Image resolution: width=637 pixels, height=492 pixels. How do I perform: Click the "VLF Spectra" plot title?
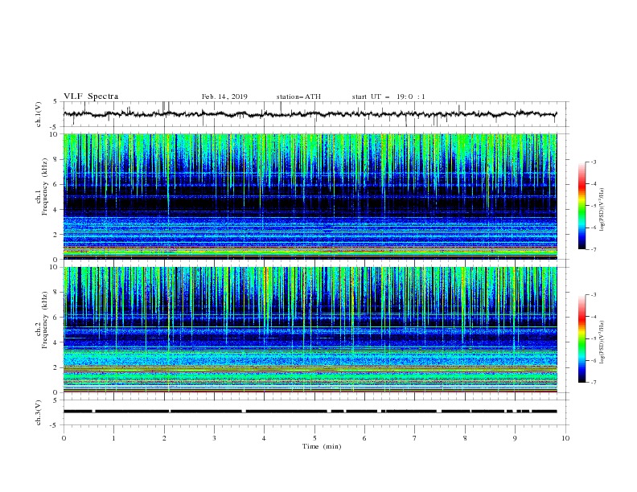pos(91,96)
